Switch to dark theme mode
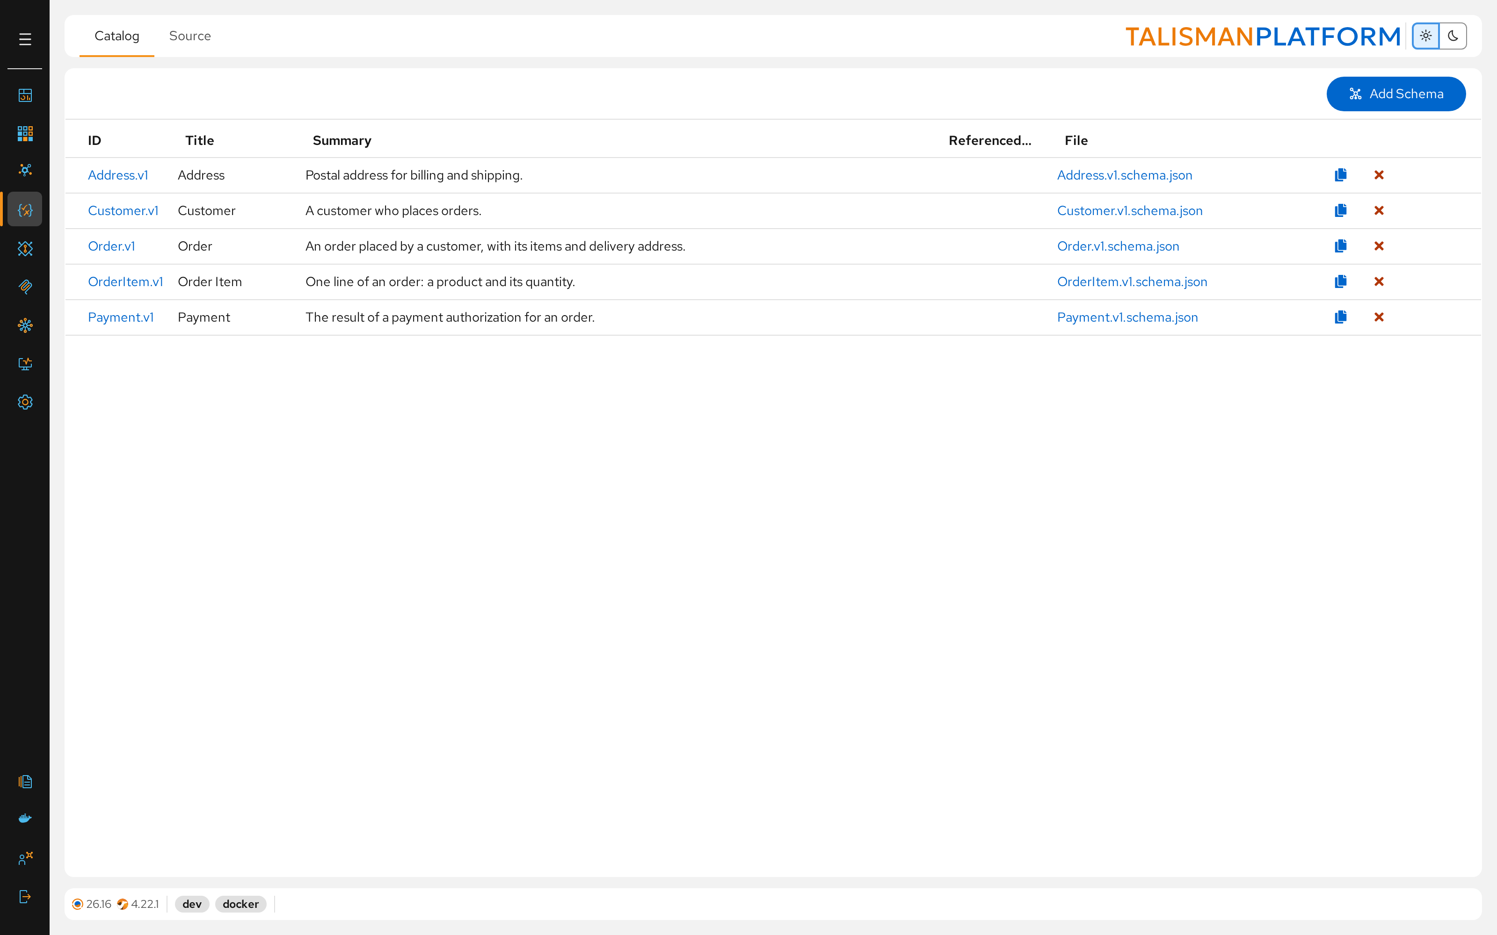Screen dimensions: 1497x935 pyautogui.click(x=1453, y=36)
